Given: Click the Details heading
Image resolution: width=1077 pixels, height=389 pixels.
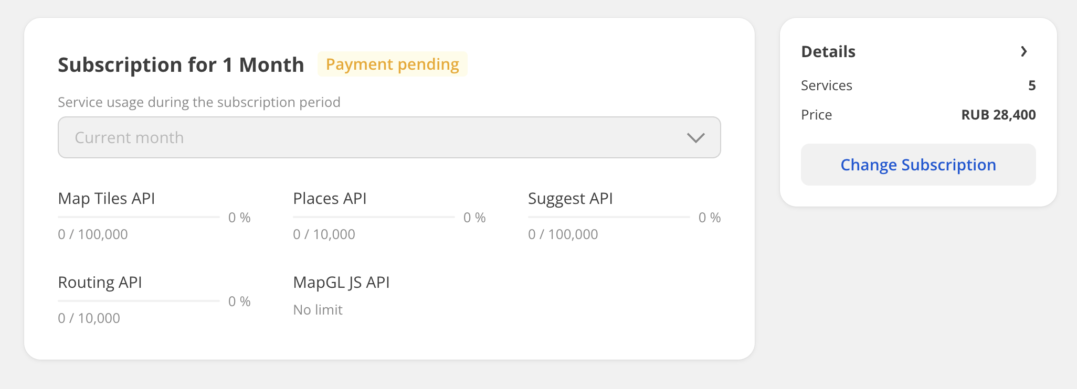Looking at the screenshot, I should pos(828,51).
